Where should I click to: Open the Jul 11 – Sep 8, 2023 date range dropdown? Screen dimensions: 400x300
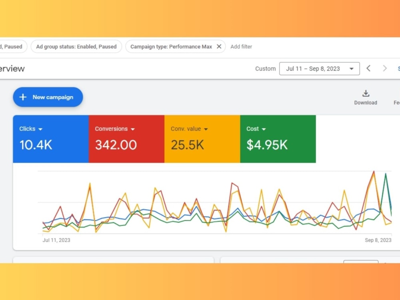[x=319, y=69]
